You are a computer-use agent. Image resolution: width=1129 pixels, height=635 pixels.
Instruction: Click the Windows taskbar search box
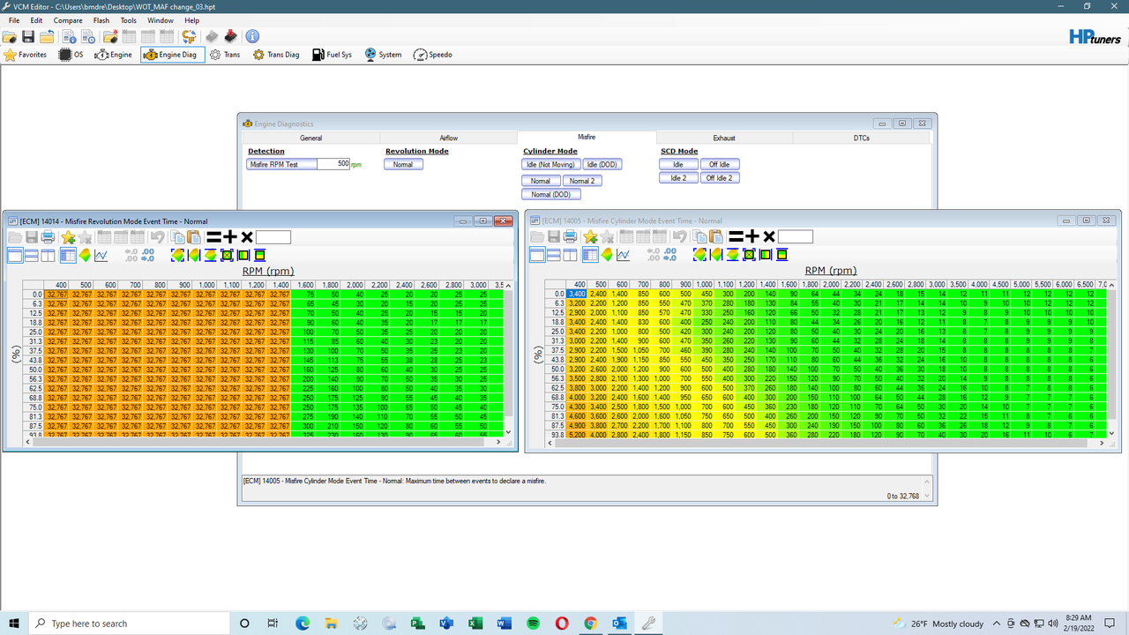point(130,623)
